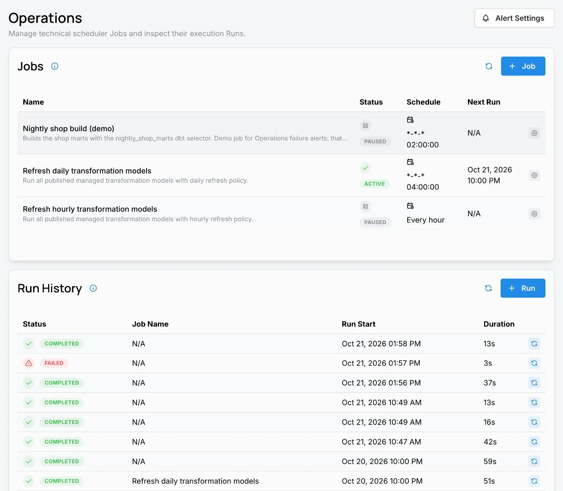
Task: Select Refresh hourly transformation models job
Action: coord(90,209)
